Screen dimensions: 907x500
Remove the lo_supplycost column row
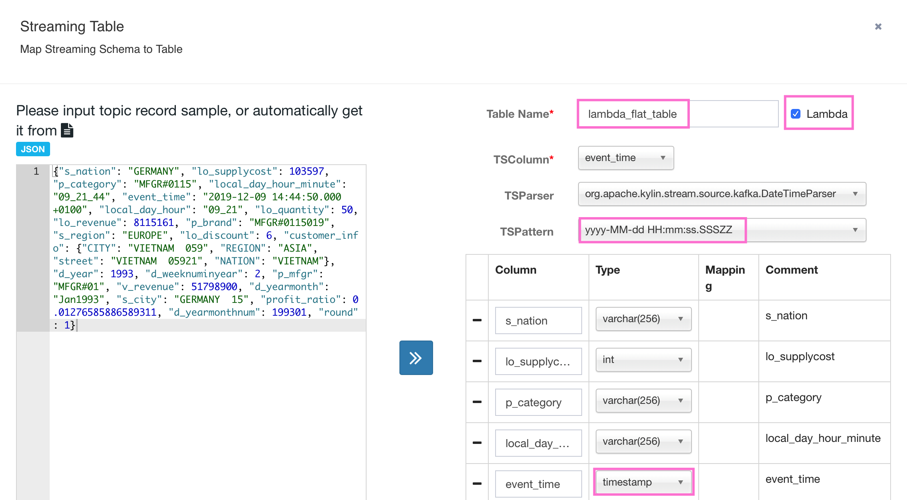click(477, 361)
